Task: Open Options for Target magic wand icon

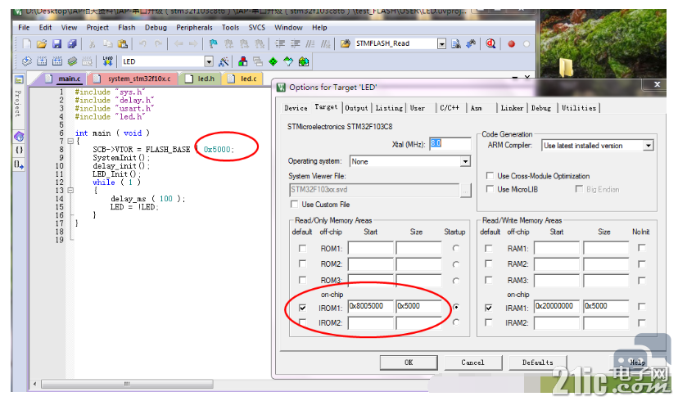Action: pyautogui.click(x=223, y=61)
